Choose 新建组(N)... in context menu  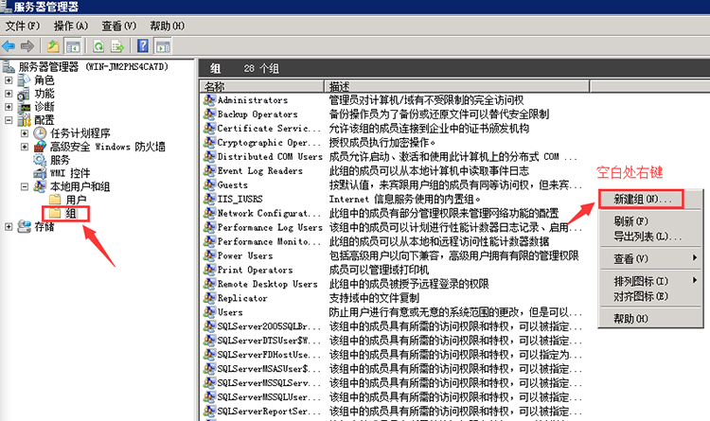point(642,201)
